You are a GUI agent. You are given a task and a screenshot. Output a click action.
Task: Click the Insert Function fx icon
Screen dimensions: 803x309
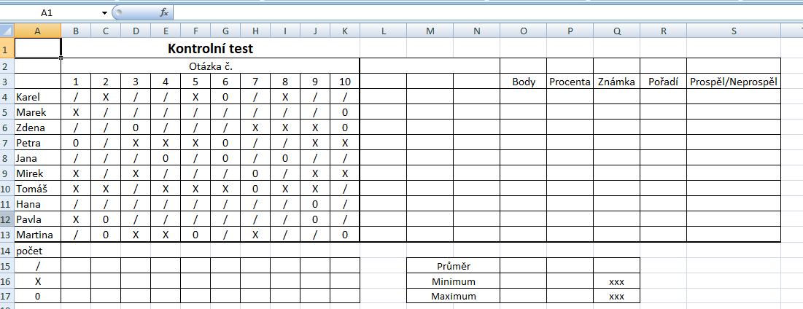click(x=164, y=12)
